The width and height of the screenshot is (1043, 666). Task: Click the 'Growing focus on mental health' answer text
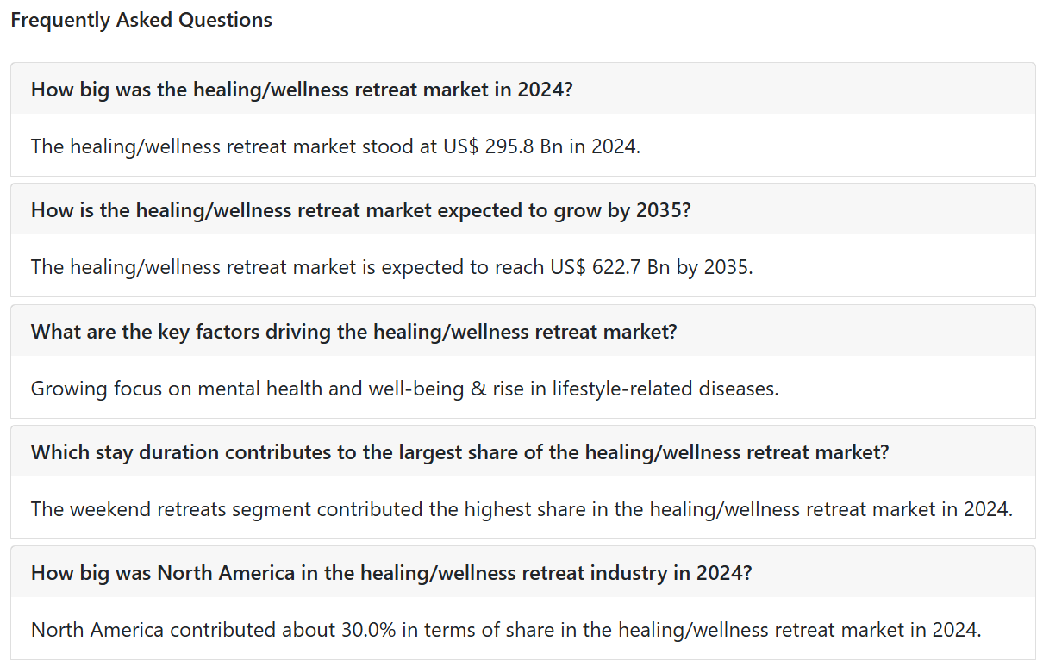pos(404,389)
